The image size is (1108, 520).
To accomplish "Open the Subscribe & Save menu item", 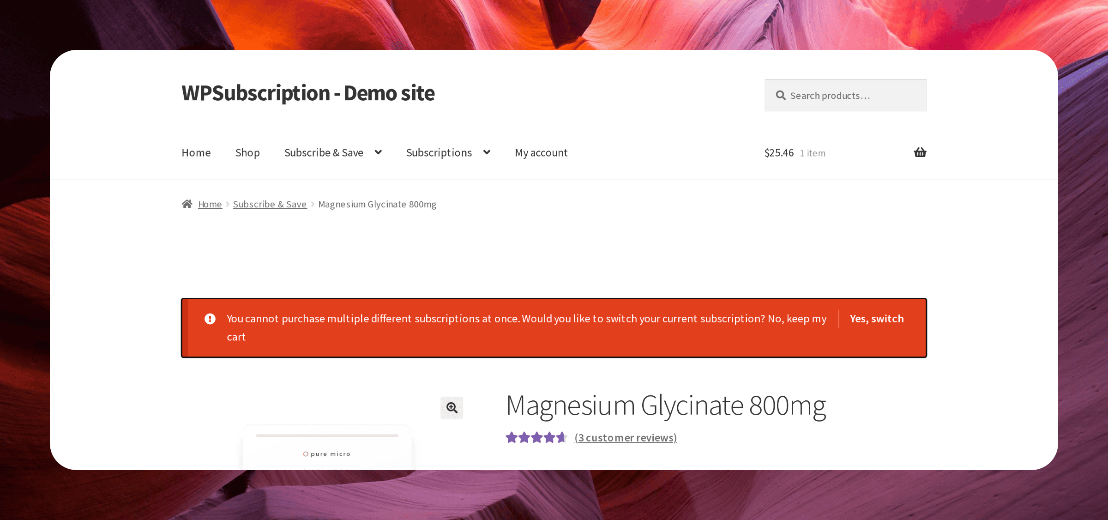I will 324,153.
